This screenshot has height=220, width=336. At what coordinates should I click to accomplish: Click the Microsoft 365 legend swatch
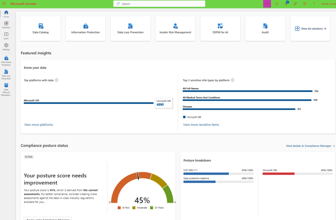pos(184,117)
